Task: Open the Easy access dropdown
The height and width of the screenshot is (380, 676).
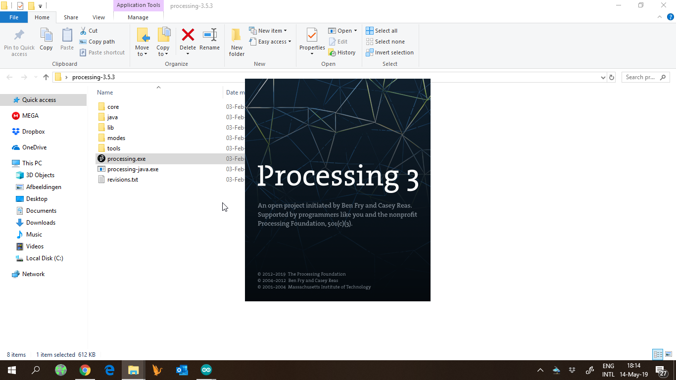Action: pos(270,42)
